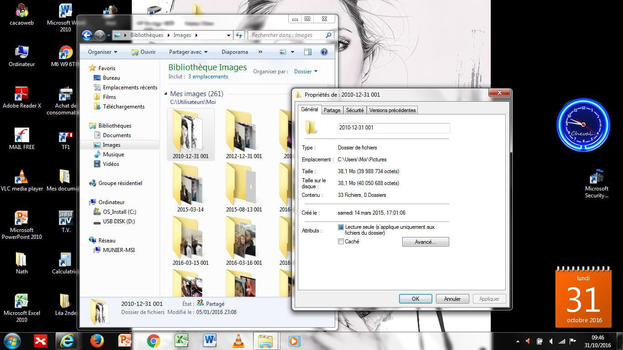623x350 pixels.
Task: Select the 2016-03-16 001 folder
Action: pos(244,242)
